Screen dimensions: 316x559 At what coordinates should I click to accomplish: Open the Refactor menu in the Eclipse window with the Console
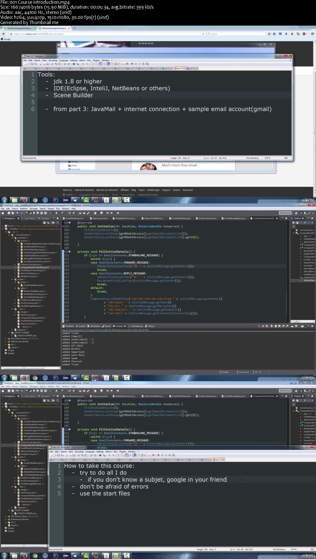[24, 209]
